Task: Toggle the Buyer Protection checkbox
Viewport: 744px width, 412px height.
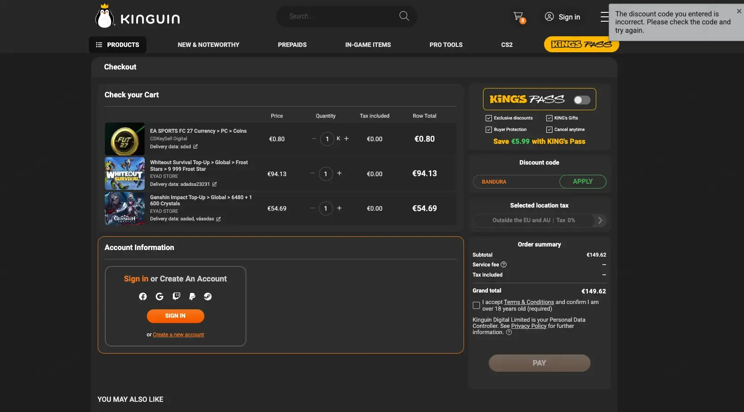Action: [x=489, y=130]
